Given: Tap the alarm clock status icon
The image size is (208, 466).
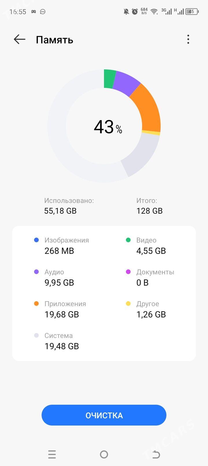Looking at the screenshot, I should click(135, 12).
